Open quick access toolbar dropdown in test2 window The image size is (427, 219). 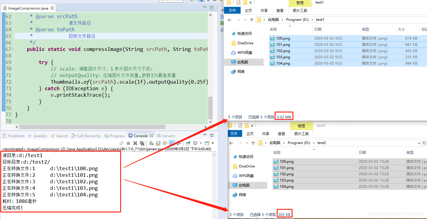pyautogui.click(x=252, y=126)
